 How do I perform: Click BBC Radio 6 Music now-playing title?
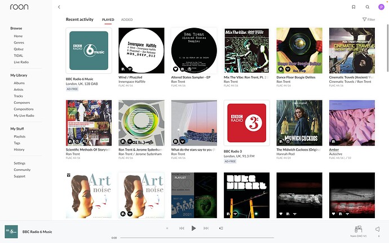point(37,232)
